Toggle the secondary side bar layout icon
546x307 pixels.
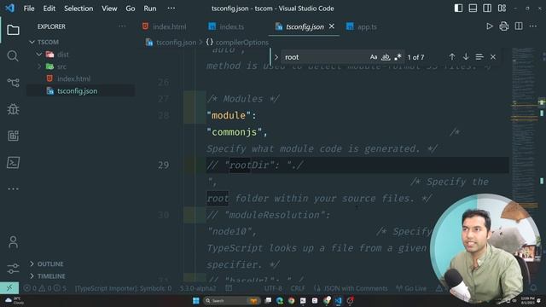pyautogui.click(x=487, y=9)
